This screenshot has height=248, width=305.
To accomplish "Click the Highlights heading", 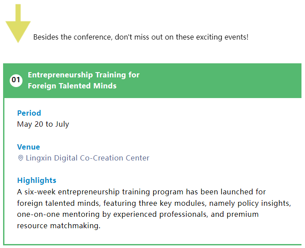I will (x=37, y=180).
